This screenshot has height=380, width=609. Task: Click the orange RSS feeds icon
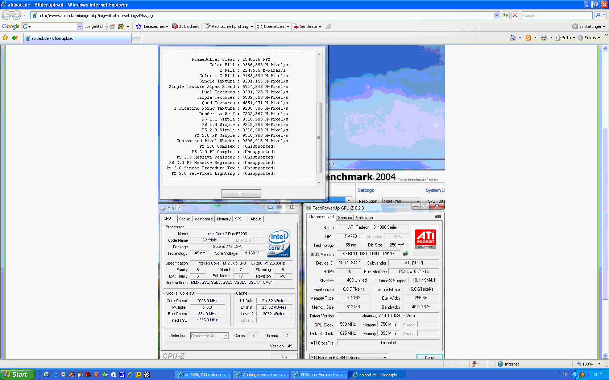click(528, 38)
